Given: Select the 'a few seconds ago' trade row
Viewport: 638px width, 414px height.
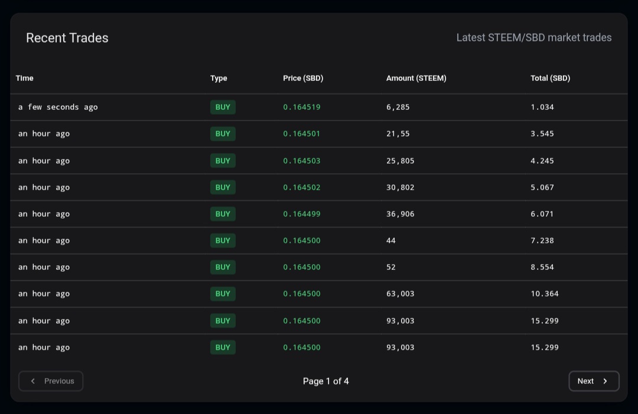Looking at the screenshot, I should tap(319, 107).
